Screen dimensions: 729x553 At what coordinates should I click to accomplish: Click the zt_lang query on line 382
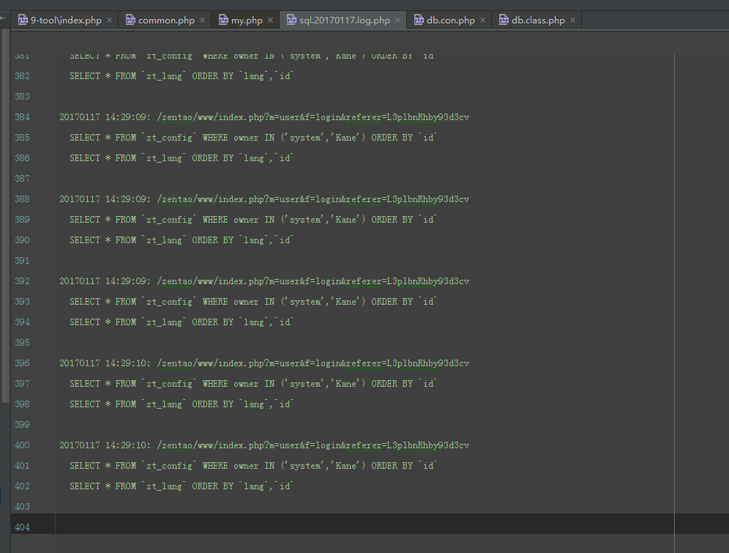[181, 76]
